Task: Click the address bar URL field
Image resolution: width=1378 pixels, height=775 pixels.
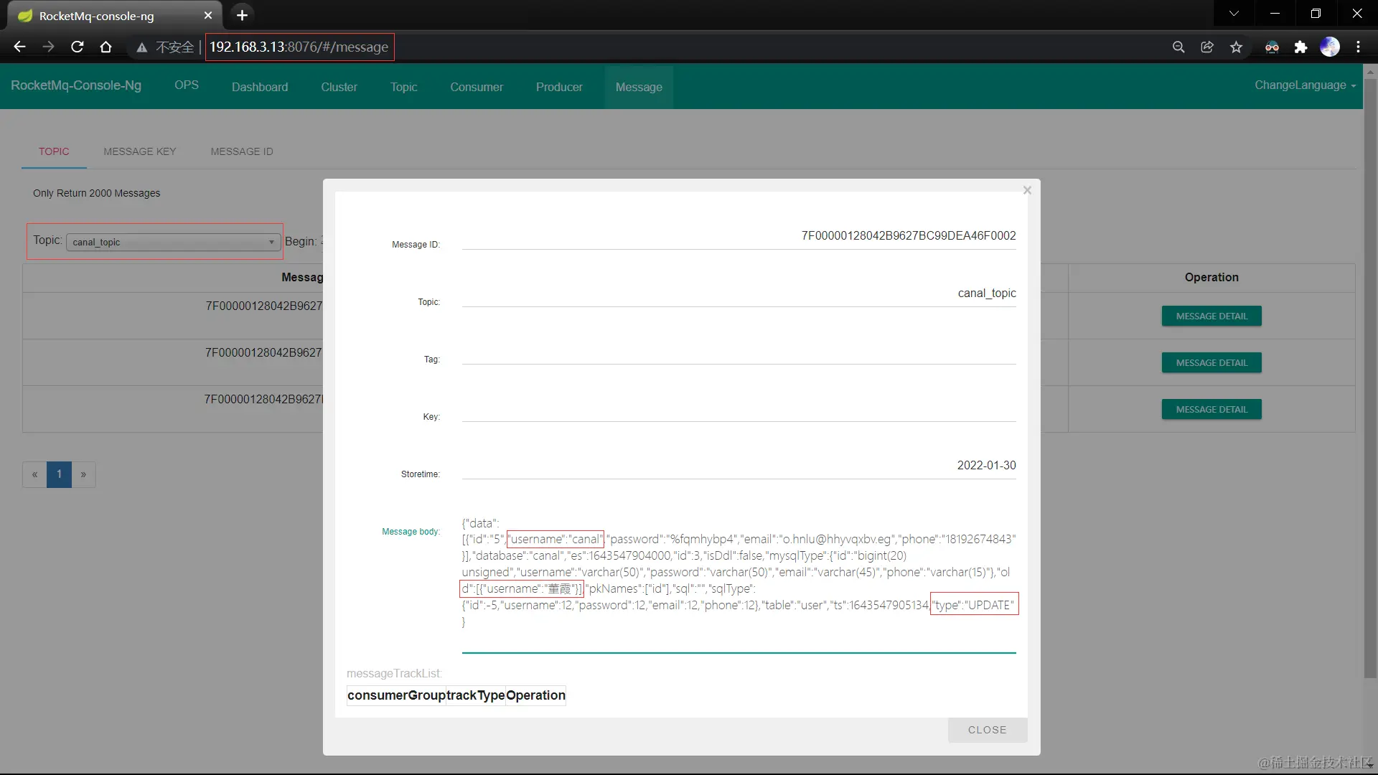Action: click(299, 47)
